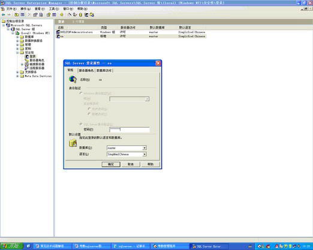Select the Windows authentication radio button
Screen dimensions: 313x250
pos(81,94)
